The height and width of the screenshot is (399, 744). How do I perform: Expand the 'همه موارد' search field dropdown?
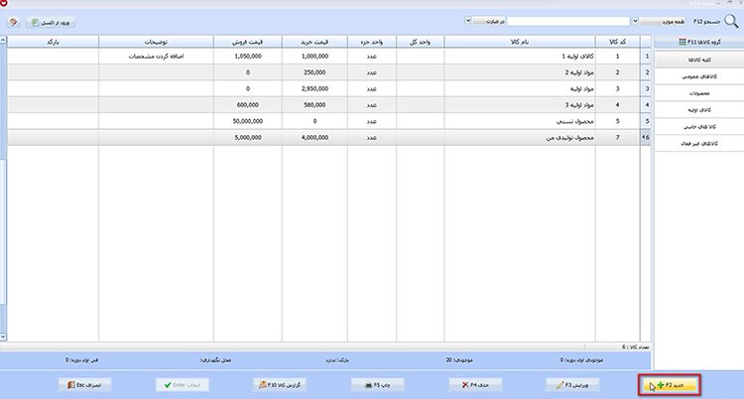click(635, 21)
